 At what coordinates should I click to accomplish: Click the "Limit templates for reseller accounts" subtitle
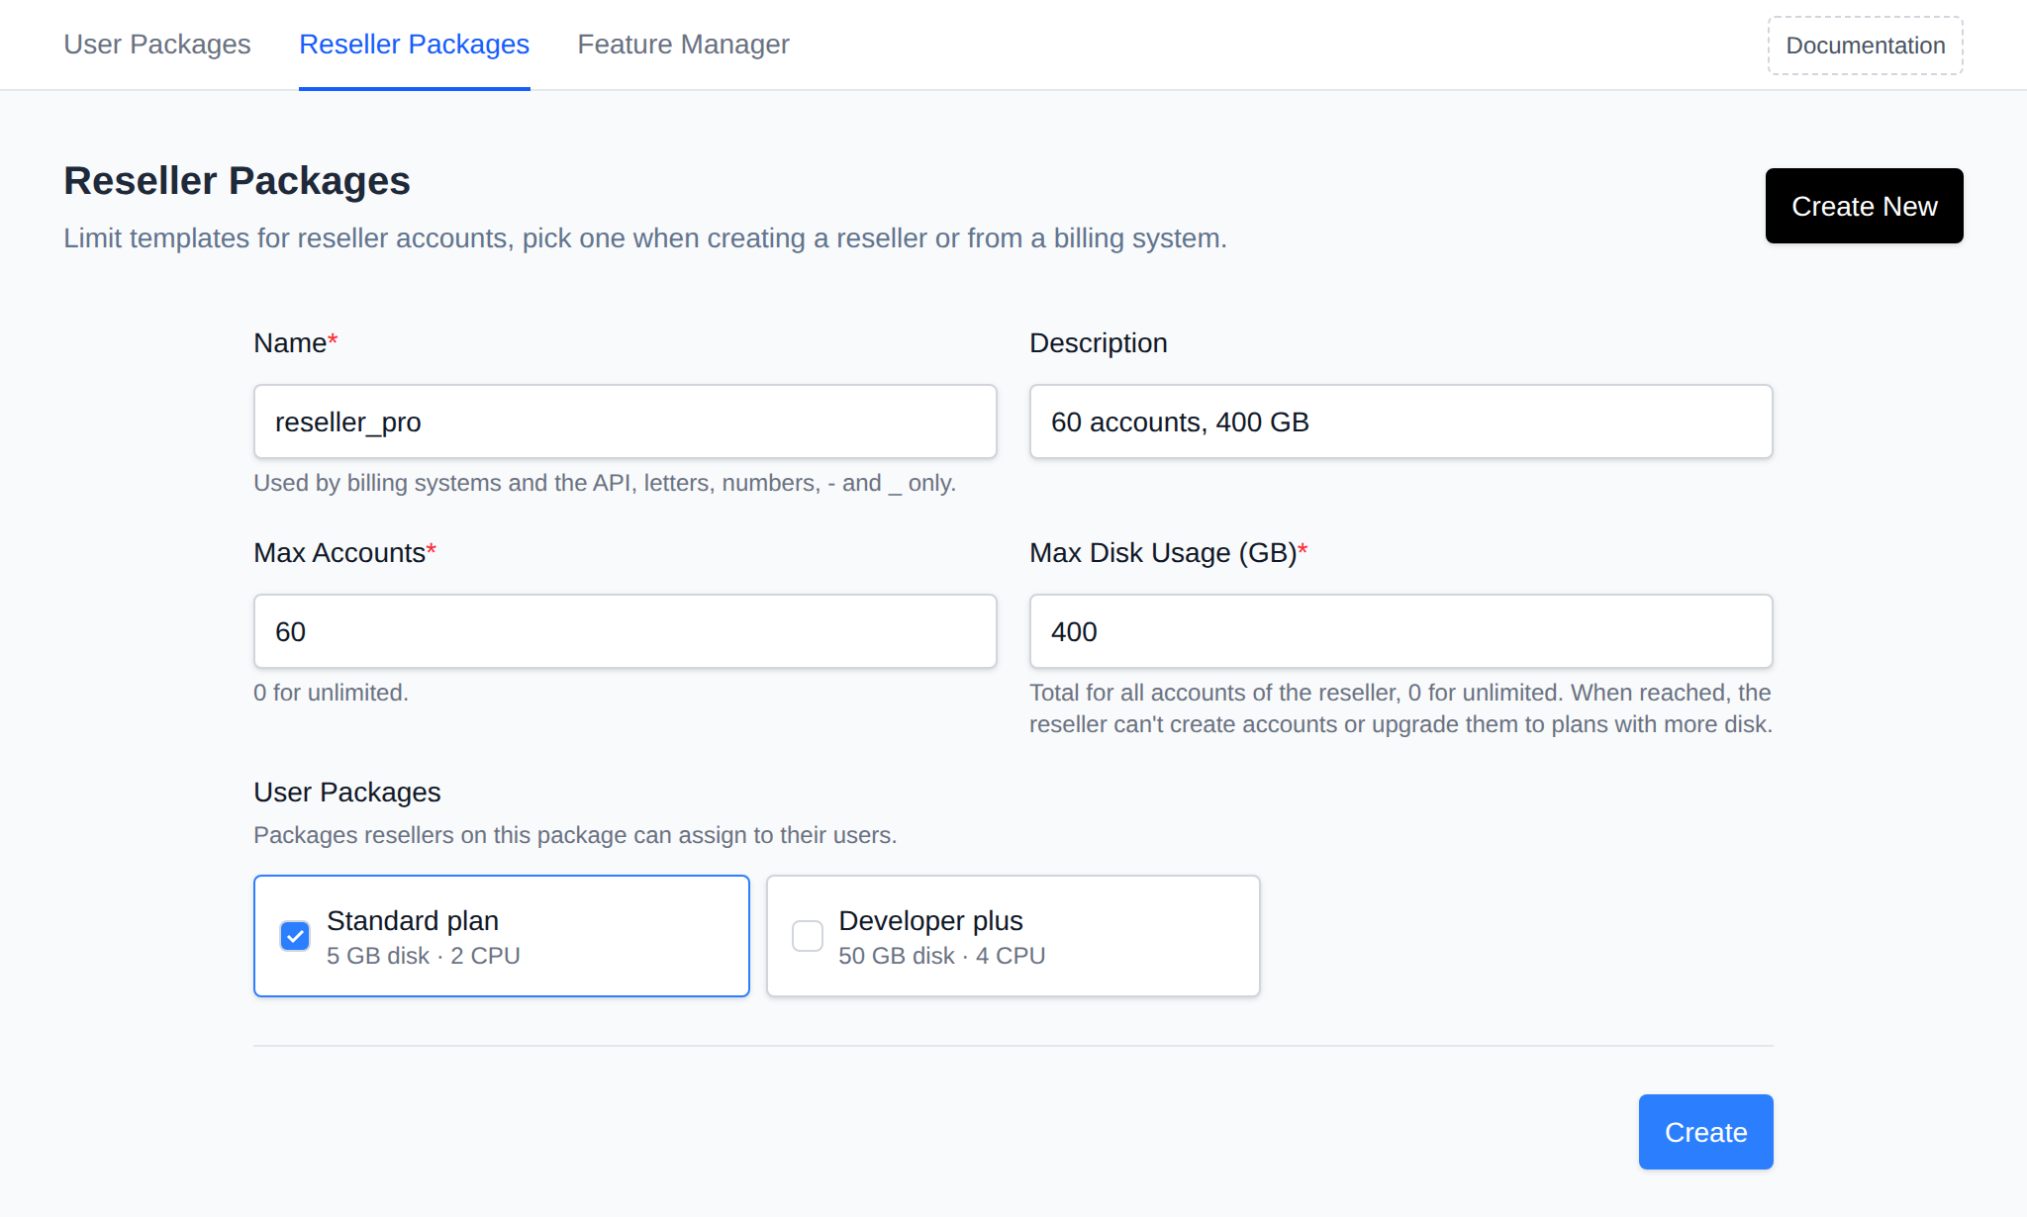tap(645, 238)
